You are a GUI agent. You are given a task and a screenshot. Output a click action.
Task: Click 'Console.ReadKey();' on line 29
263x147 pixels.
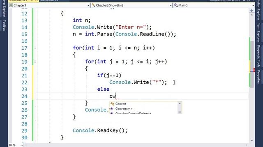(100, 131)
